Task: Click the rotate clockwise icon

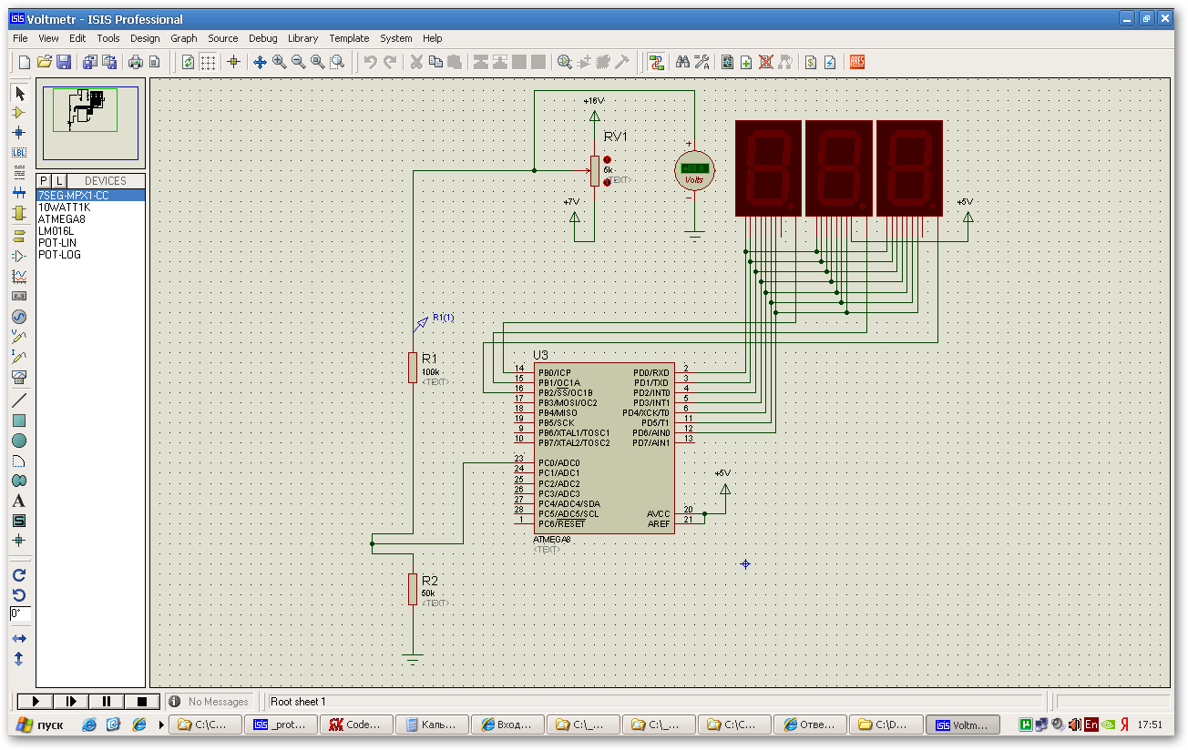Action: 19,575
